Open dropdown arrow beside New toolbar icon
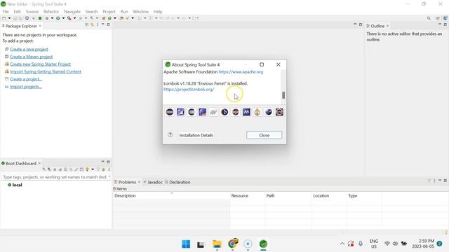This screenshot has width=449, height=252. point(9,18)
